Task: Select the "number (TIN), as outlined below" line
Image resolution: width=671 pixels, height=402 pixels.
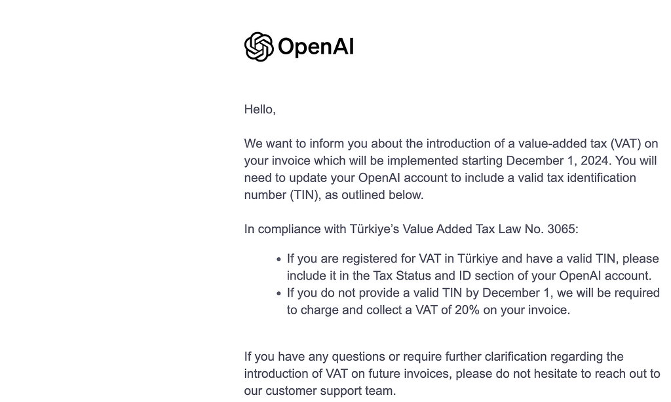Action: (334, 194)
